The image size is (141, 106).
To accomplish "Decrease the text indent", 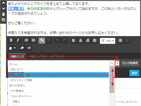I will [127, 40].
